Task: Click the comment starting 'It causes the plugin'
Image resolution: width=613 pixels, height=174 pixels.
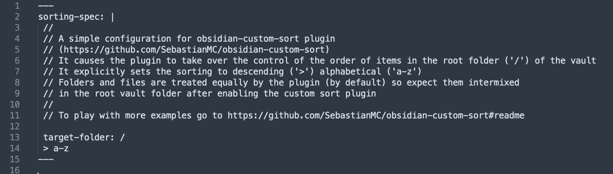Action: click(x=320, y=61)
